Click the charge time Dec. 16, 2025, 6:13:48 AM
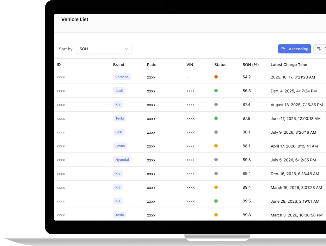 pyautogui.click(x=295, y=174)
